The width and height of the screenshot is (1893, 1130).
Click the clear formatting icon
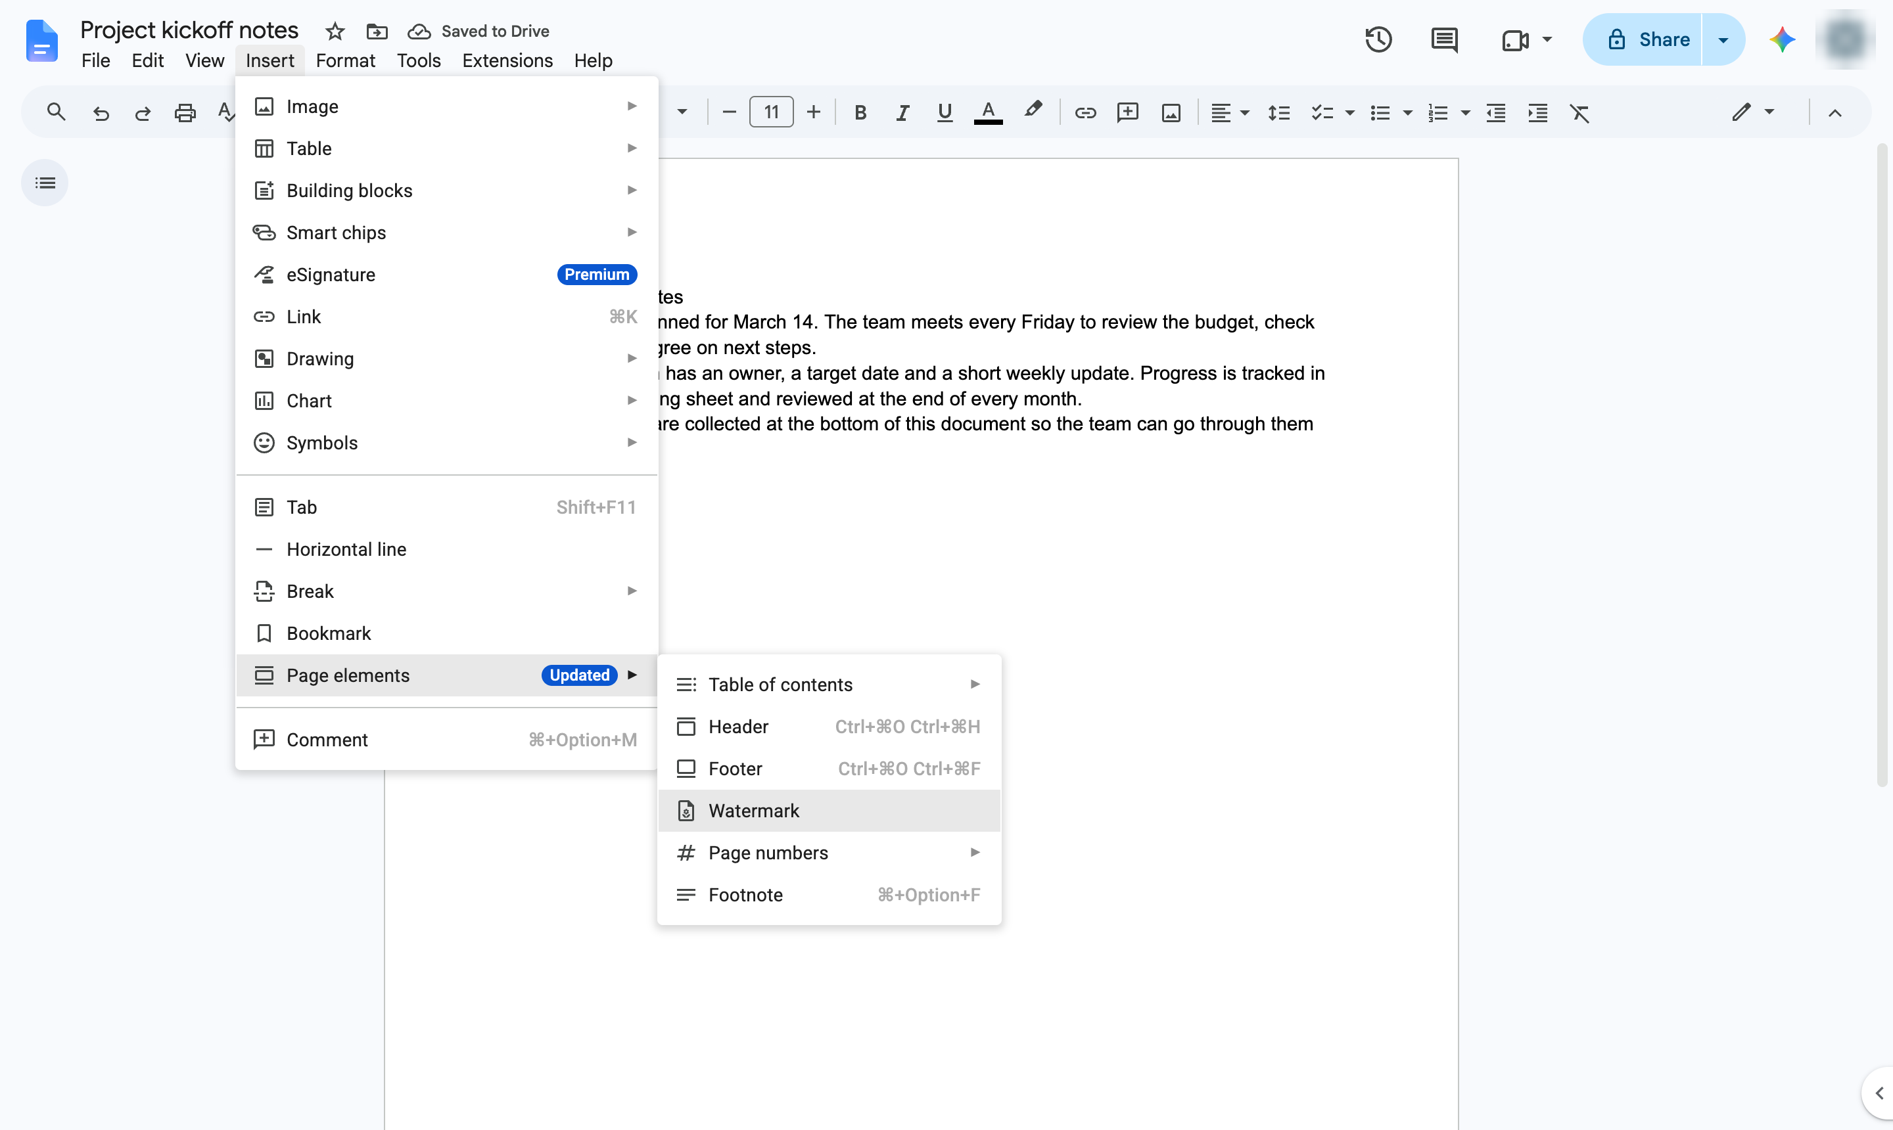click(1579, 113)
